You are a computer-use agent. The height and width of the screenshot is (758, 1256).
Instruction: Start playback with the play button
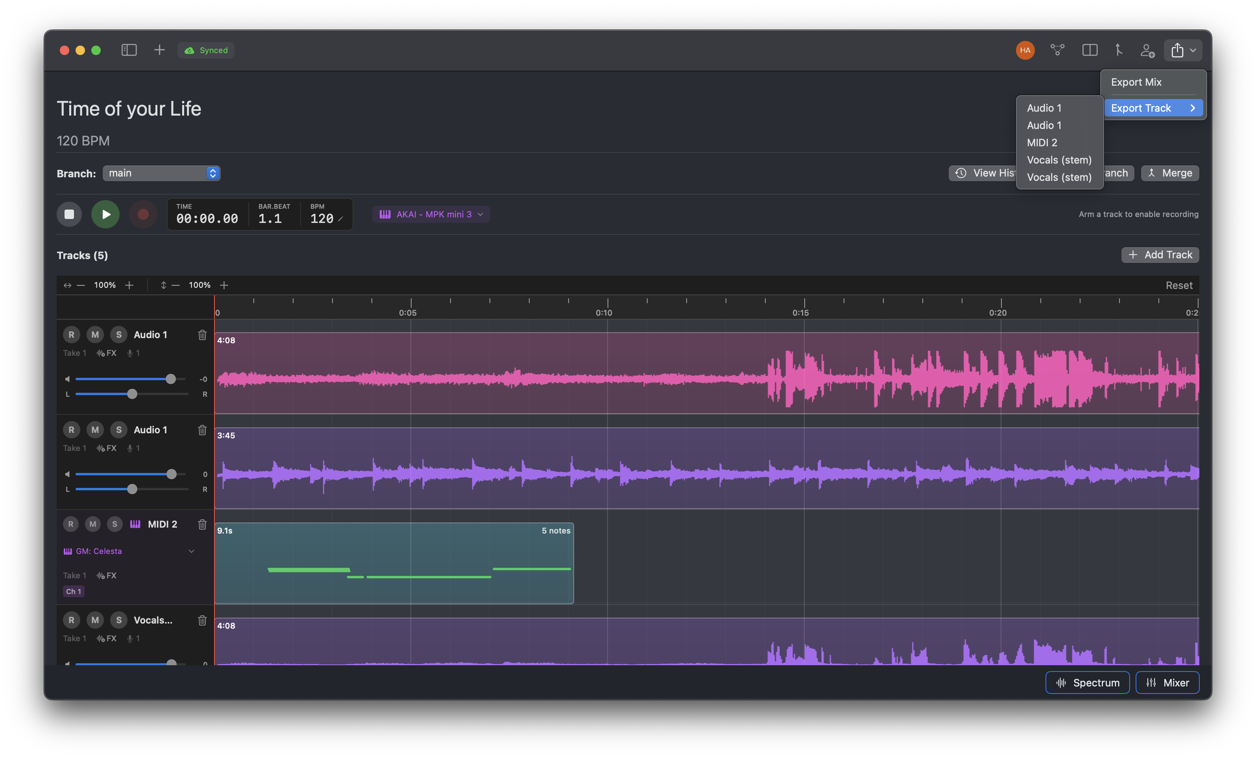pos(105,214)
